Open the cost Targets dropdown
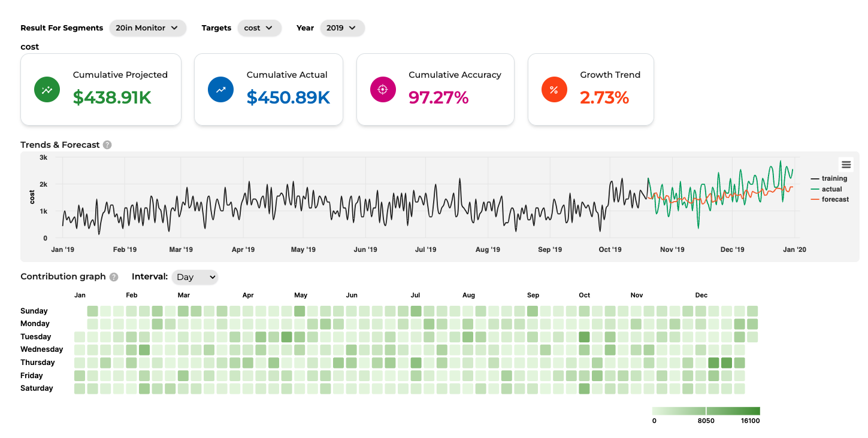Image resolution: width=868 pixels, height=438 pixels. (259, 28)
